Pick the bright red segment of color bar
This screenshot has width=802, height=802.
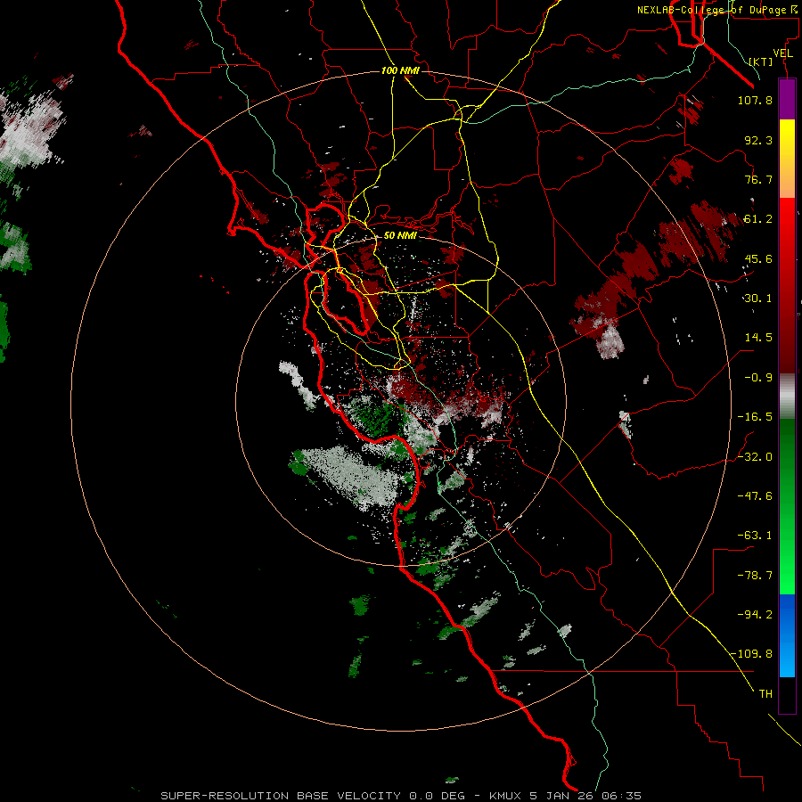click(x=787, y=227)
